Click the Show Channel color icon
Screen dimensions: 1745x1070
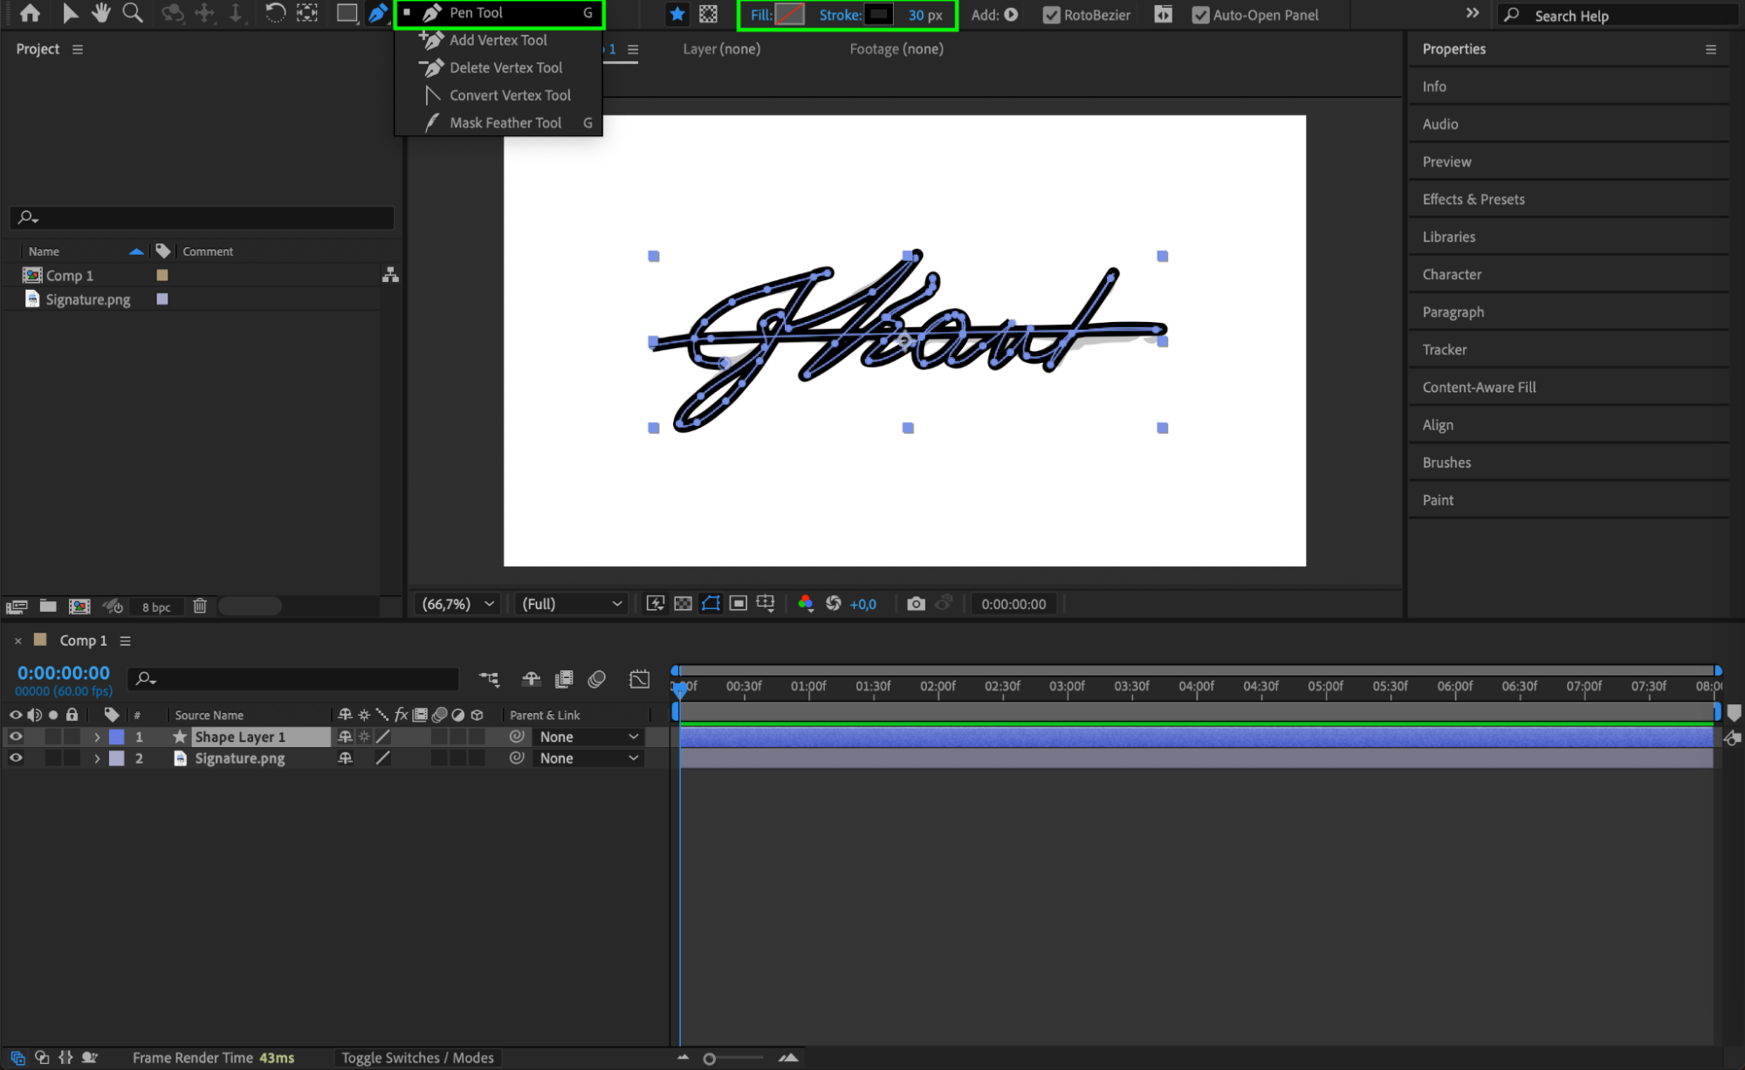(x=806, y=604)
